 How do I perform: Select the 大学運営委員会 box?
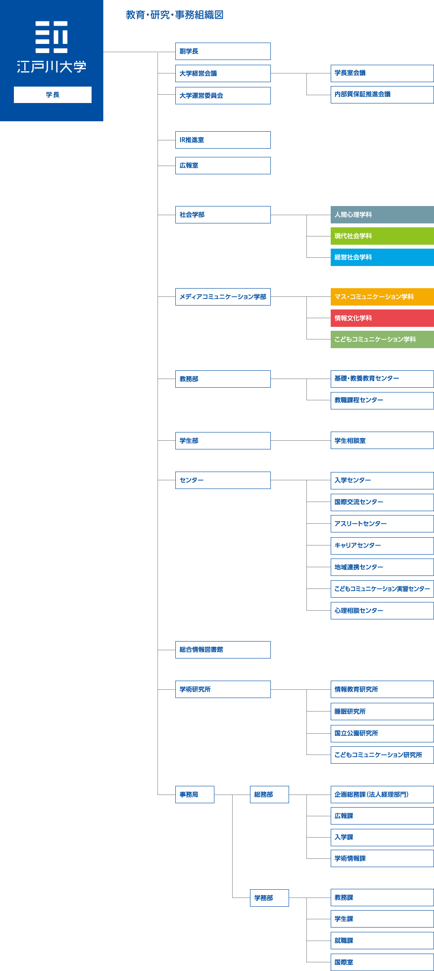[223, 96]
